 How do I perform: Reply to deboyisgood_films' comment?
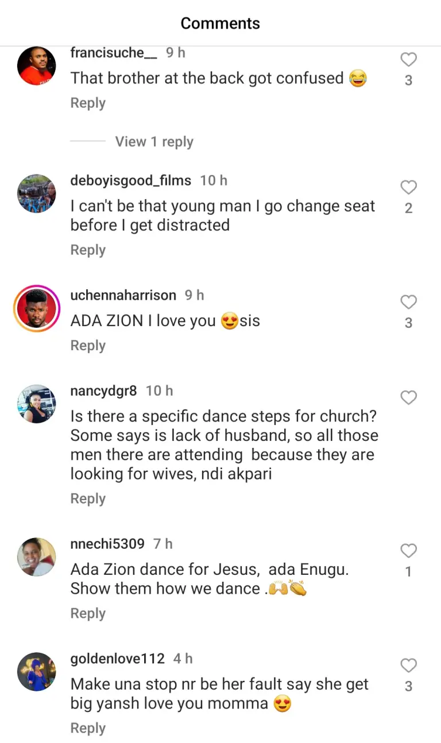point(88,250)
